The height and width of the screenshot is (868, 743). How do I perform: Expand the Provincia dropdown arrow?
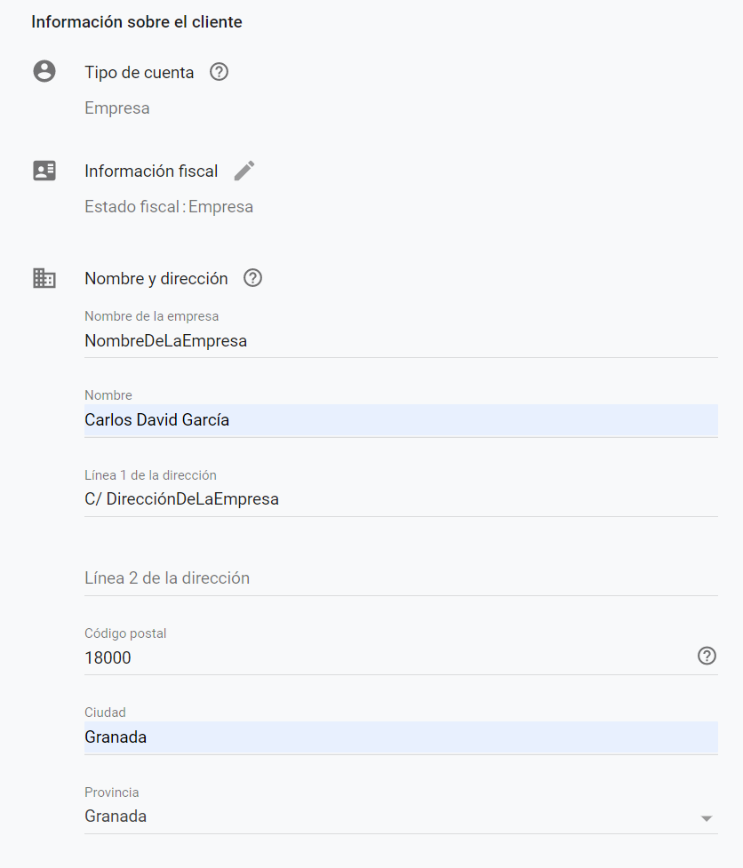706,818
